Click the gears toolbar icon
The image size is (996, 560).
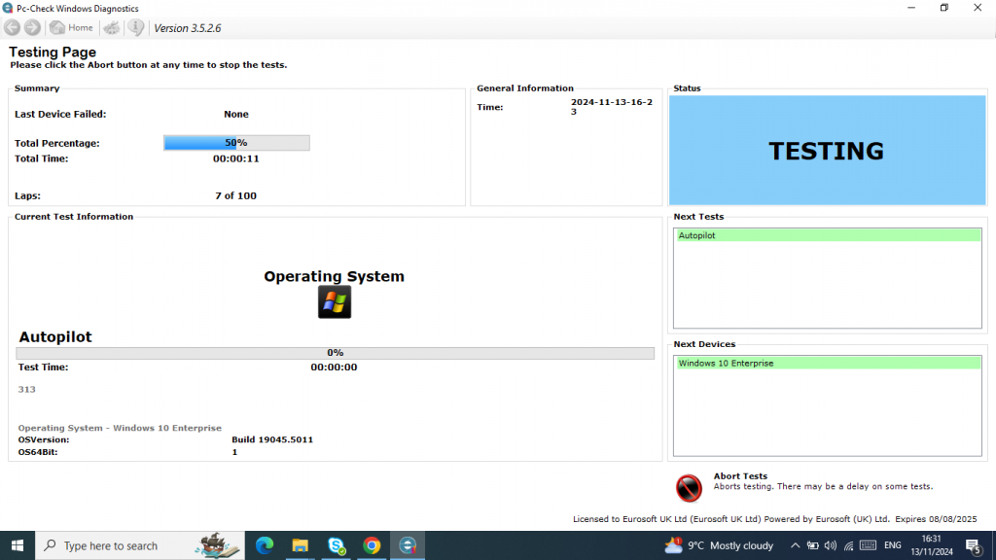pos(111,27)
